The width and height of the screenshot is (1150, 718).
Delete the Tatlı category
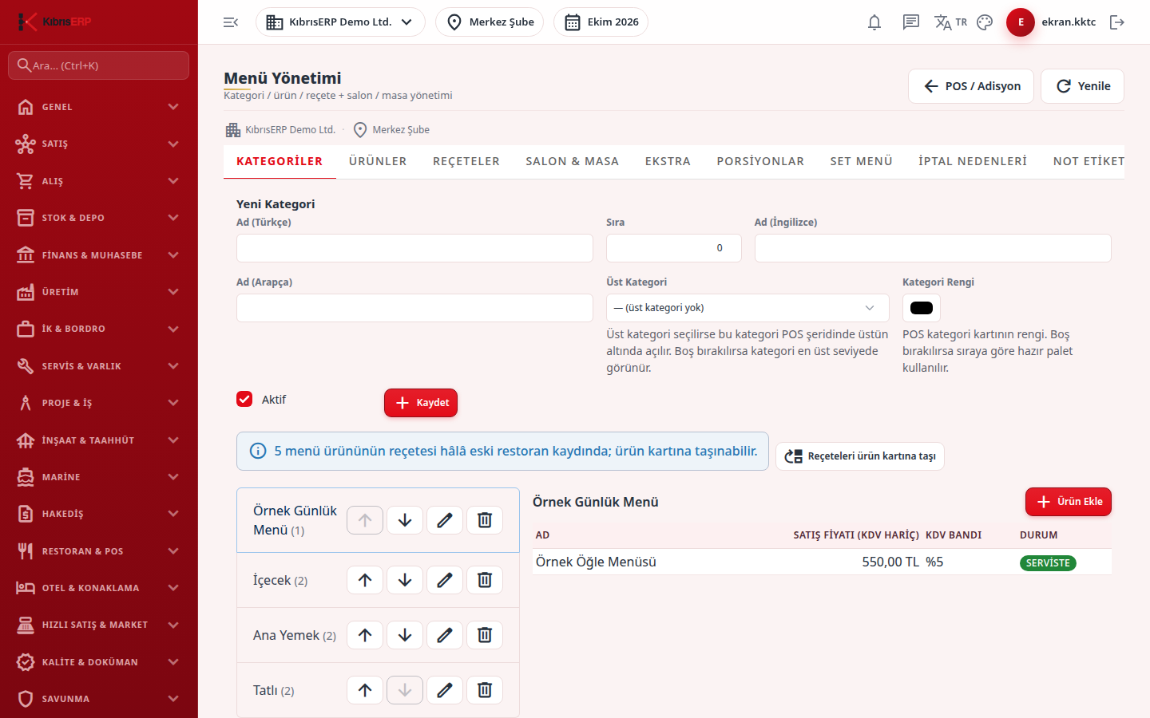485,690
